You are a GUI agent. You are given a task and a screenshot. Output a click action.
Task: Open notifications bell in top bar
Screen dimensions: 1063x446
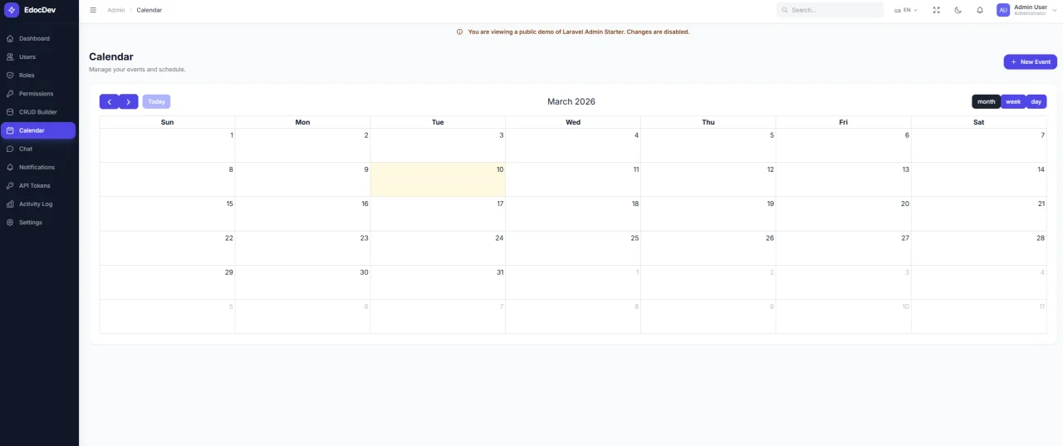(980, 10)
